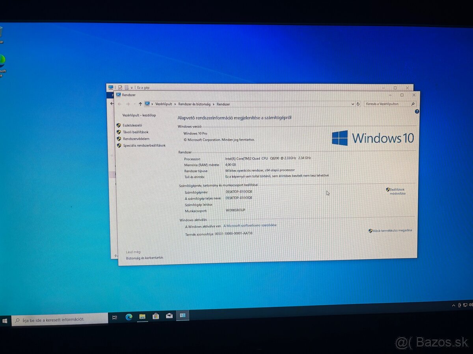Image resolution: width=473 pixels, height=354 pixels.
Task: Click Rendszer és biztonság breadcrumb segment
Action: point(194,104)
